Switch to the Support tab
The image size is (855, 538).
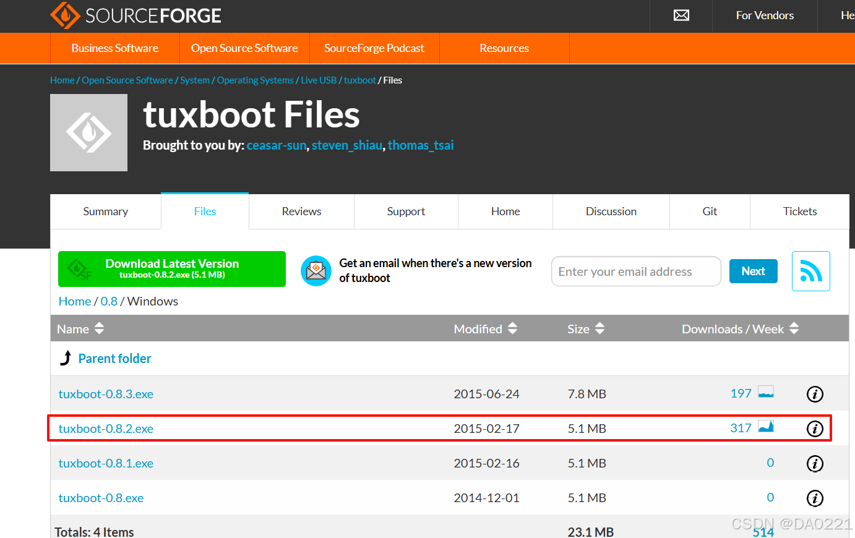tap(406, 211)
